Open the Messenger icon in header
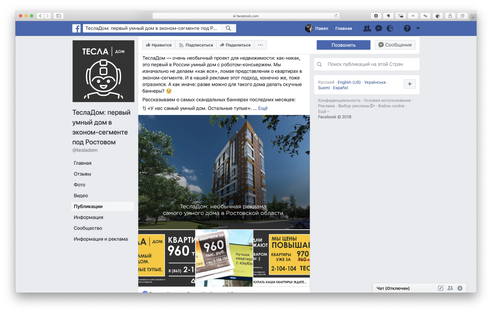This screenshot has width=492, height=313. point(379,28)
